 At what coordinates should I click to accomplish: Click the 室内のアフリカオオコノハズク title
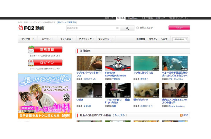175,101
